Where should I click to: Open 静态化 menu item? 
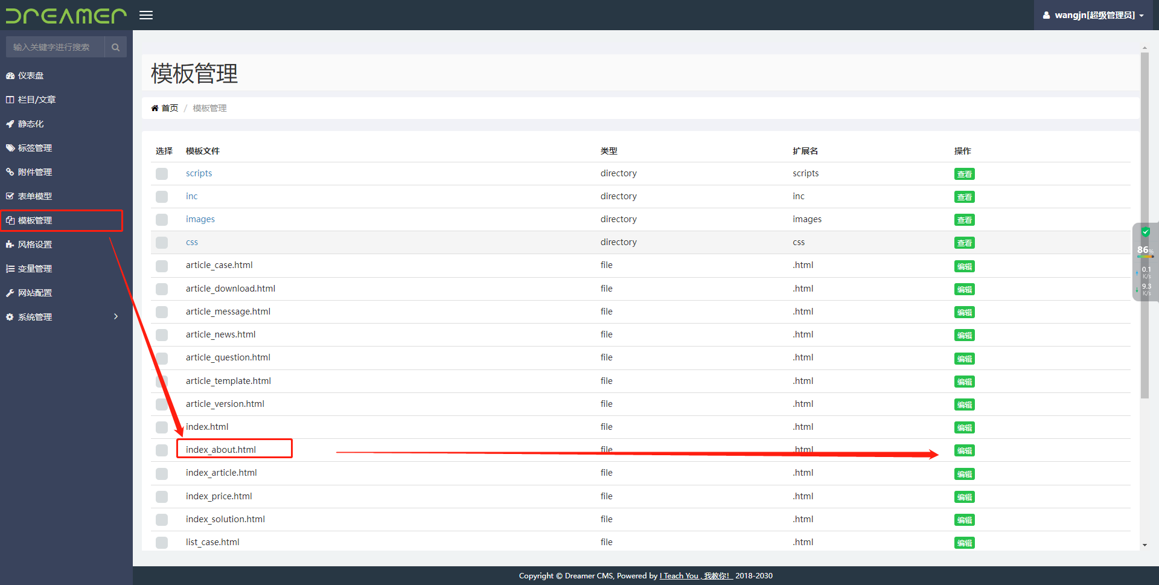click(x=66, y=124)
